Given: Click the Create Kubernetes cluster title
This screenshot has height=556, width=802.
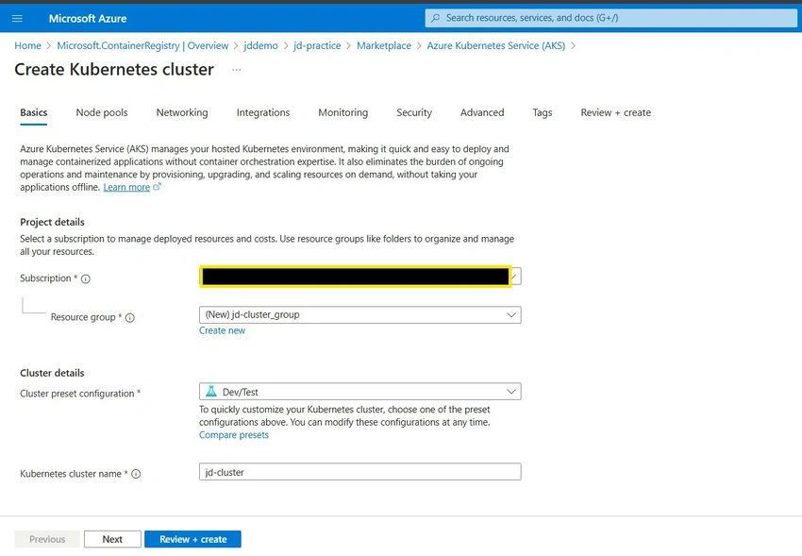Looking at the screenshot, I should (x=114, y=70).
